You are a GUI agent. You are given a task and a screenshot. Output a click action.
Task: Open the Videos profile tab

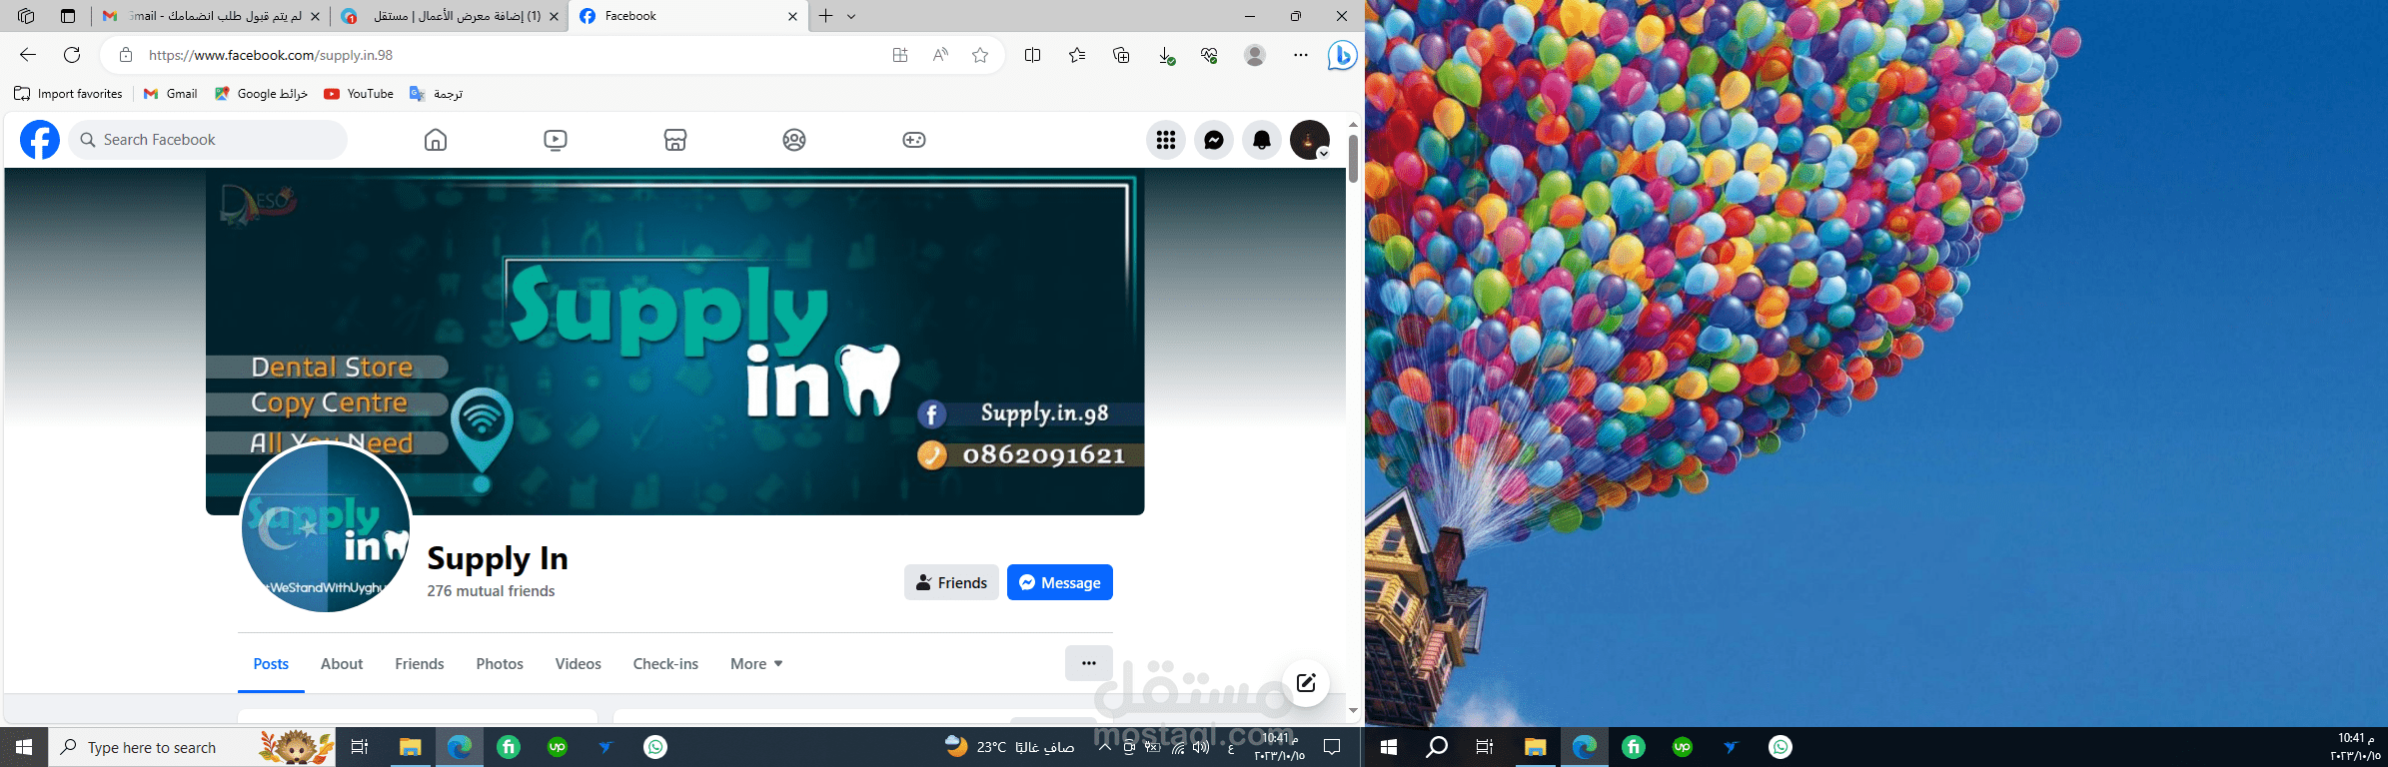coord(579,664)
